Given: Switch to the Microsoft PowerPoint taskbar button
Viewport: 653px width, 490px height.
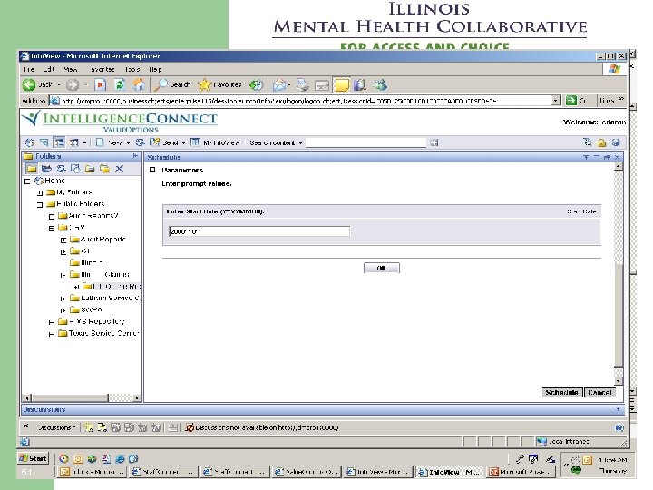Looking at the screenshot, I should coord(521,472).
